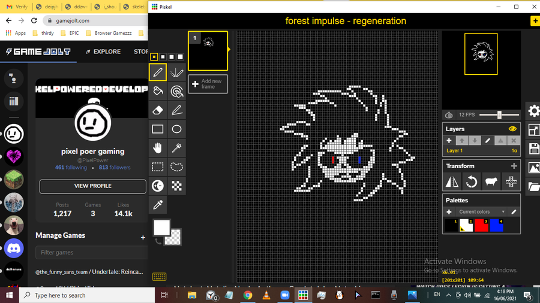Image resolution: width=540 pixels, height=303 pixels.
Task: Open EXPLORE tab on Game Jolt
Action: [x=103, y=51]
